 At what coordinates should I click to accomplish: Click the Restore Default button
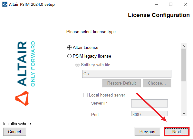coord(121,83)
